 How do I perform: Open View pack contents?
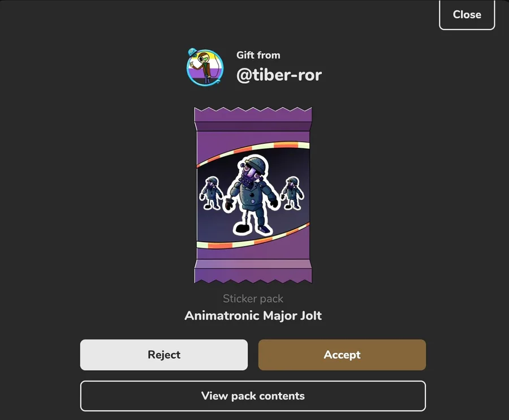(x=253, y=396)
